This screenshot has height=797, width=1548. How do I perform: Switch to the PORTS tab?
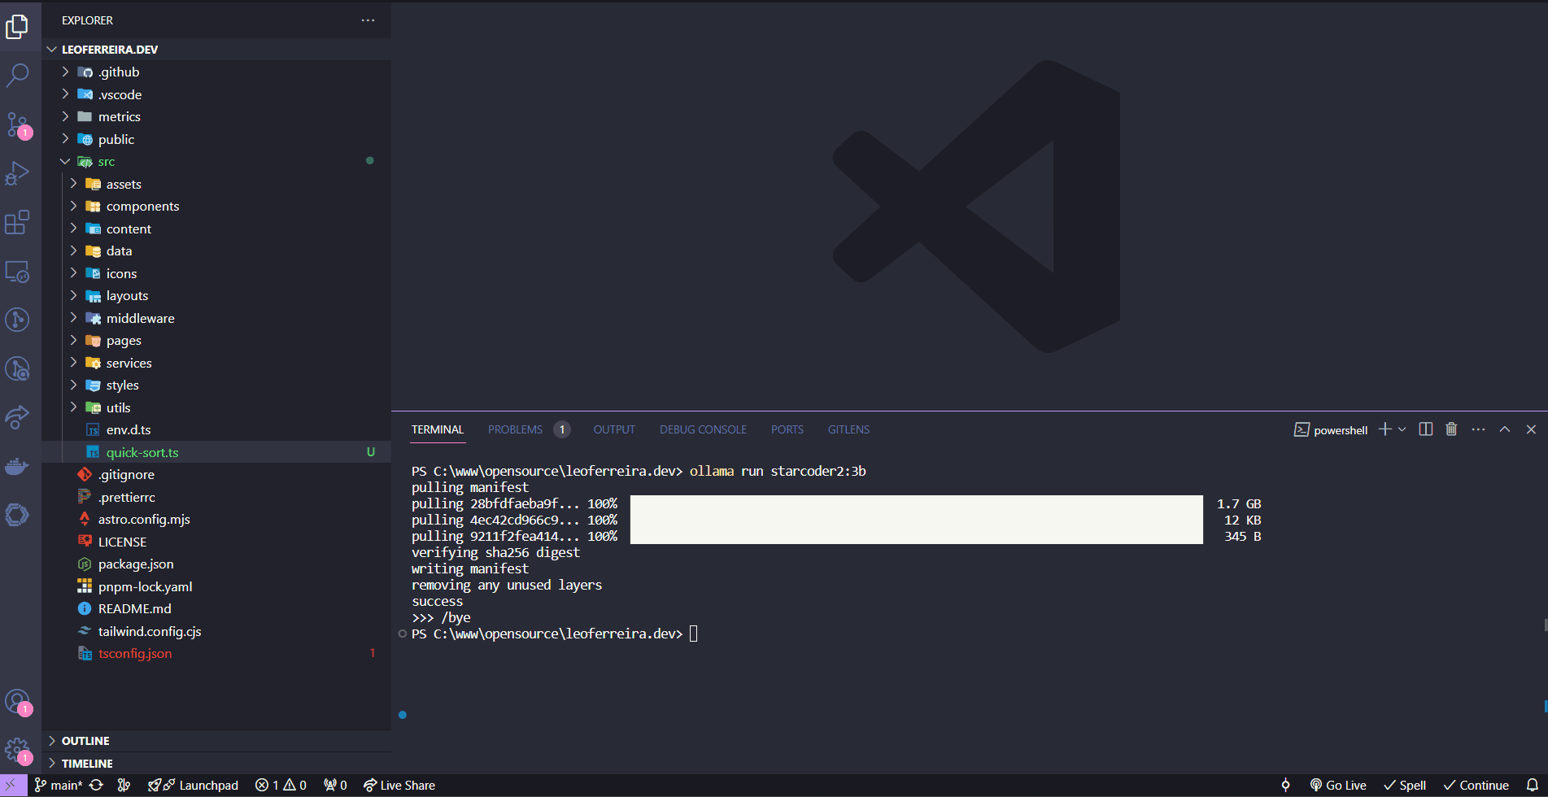(787, 429)
